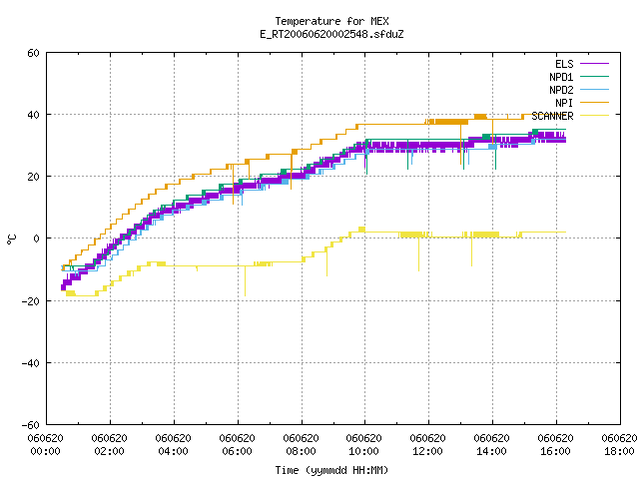Image resolution: width=639 pixels, height=479 pixels.
Task: Click the °C y-axis unit label
Action: tap(11, 239)
